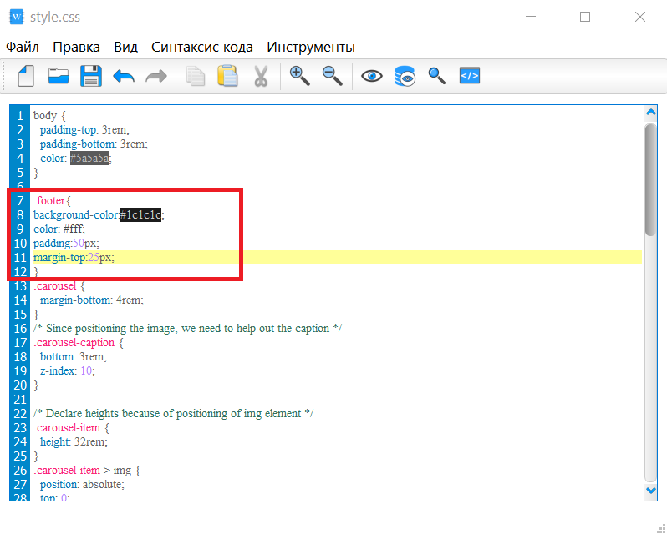Click line number 21 in the gutter
Image resolution: width=667 pixels, height=534 pixels.
pyautogui.click(x=19, y=399)
